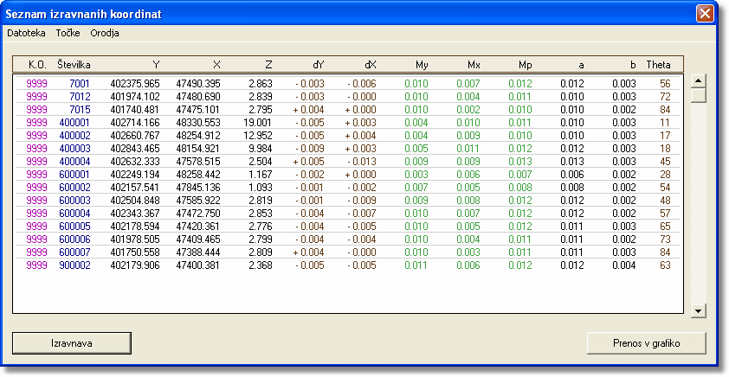
Task: Click the Prenos v grafiko button
Action: tap(646, 343)
